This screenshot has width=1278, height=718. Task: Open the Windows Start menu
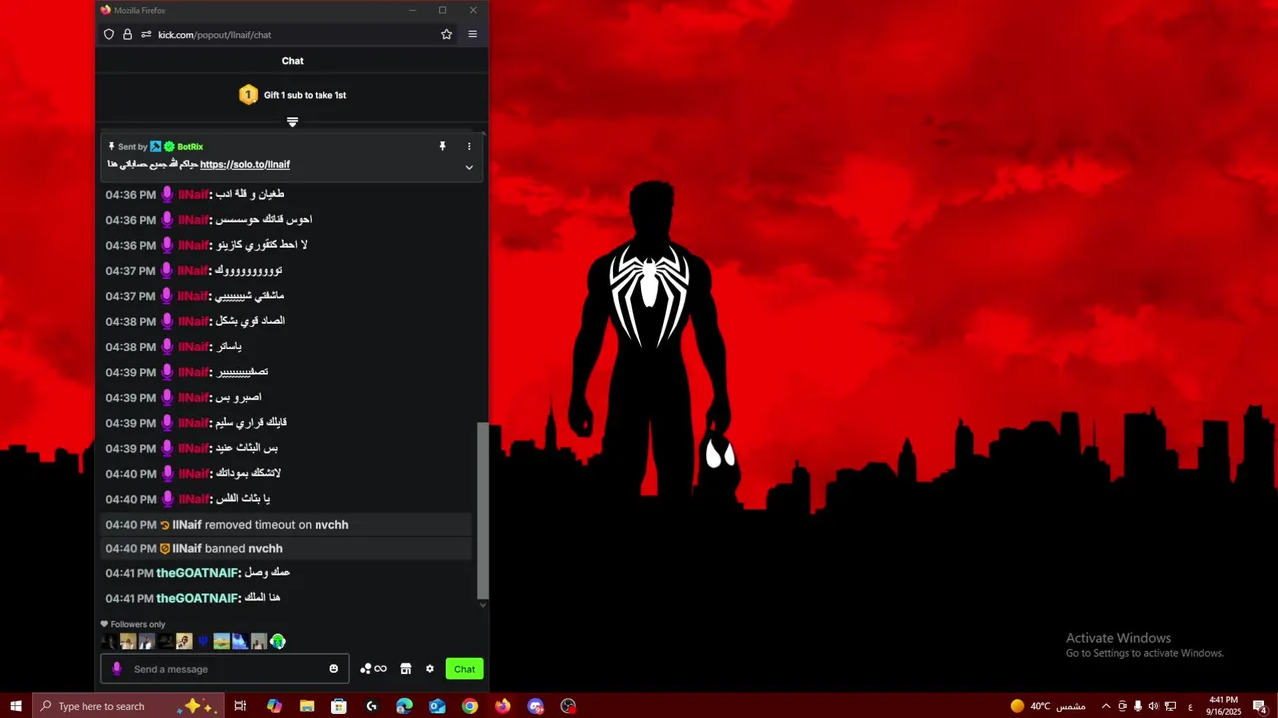16,706
